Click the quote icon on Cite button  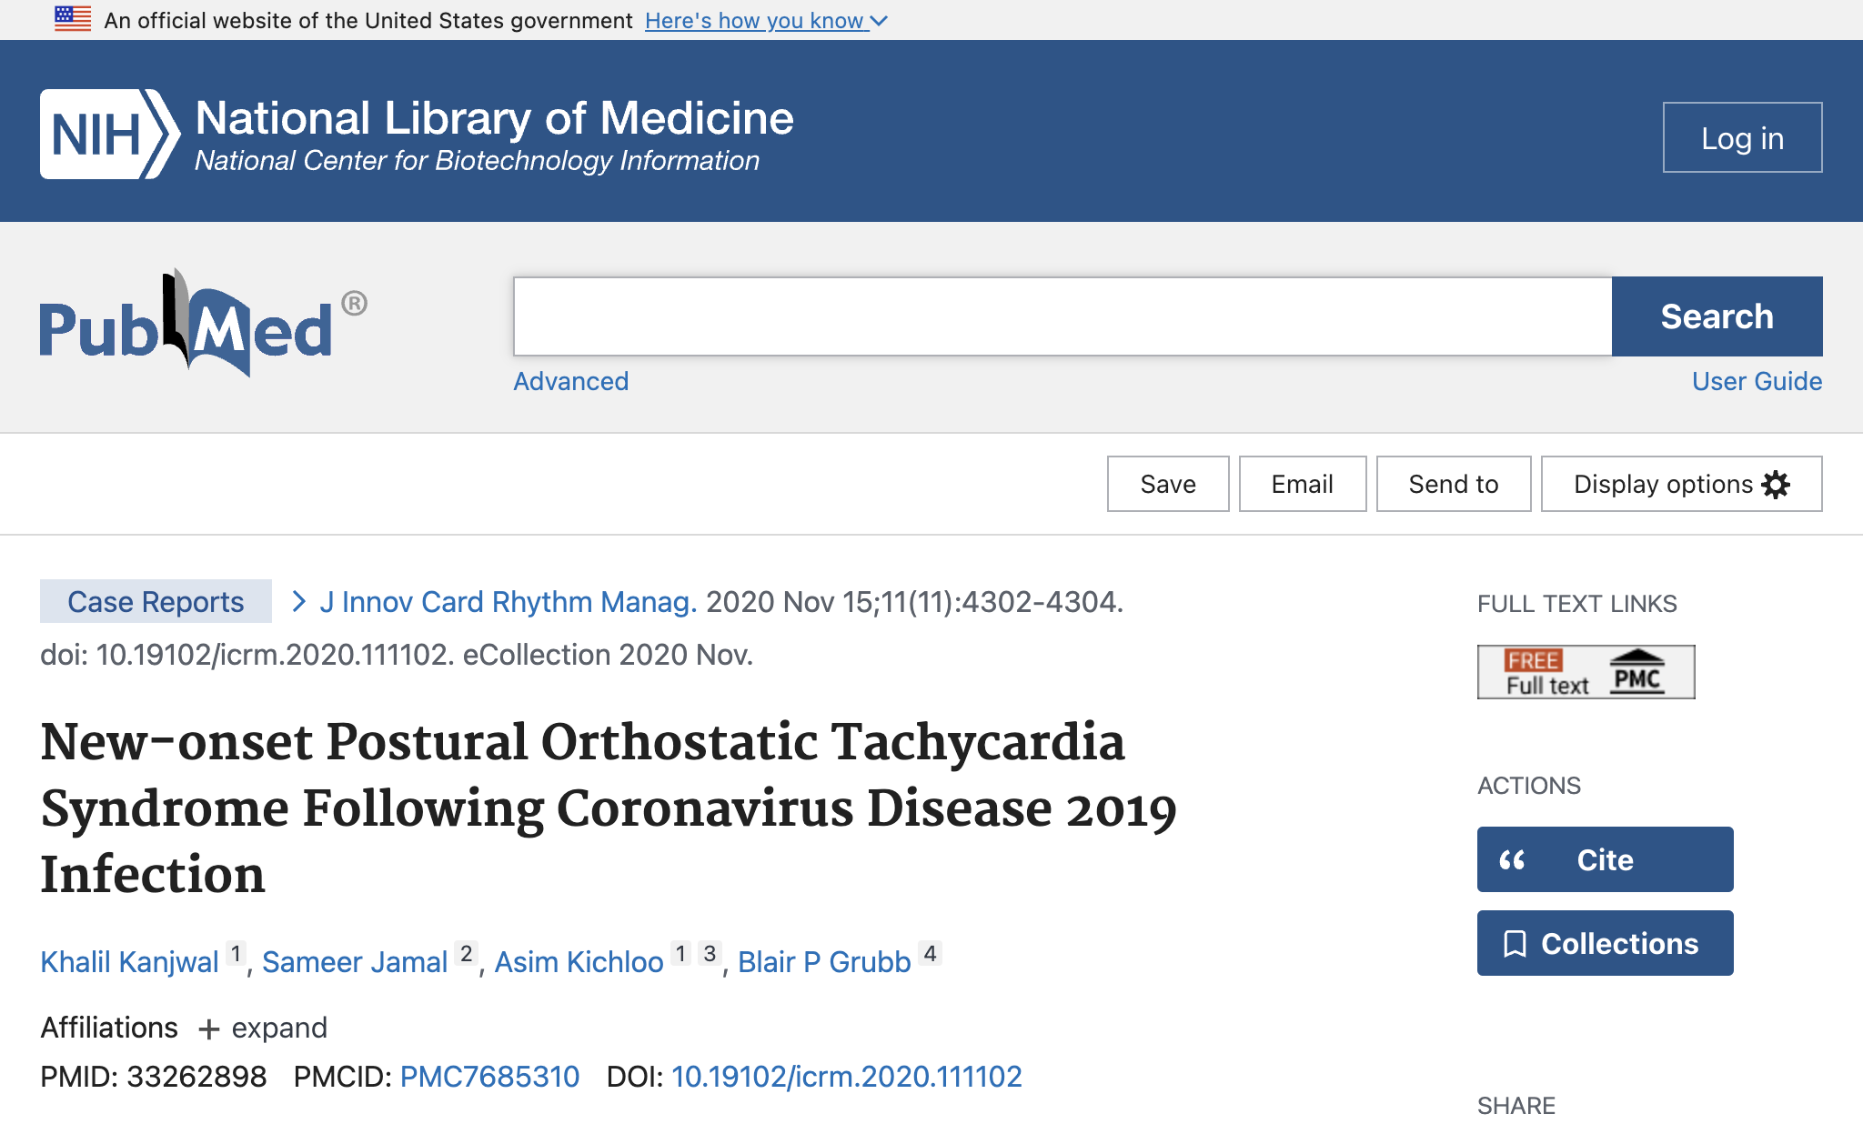(x=1512, y=859)
